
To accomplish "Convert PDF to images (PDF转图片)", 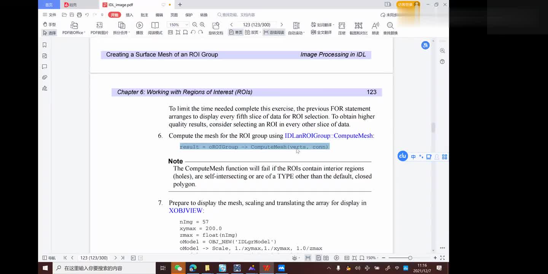I will 99,29.
